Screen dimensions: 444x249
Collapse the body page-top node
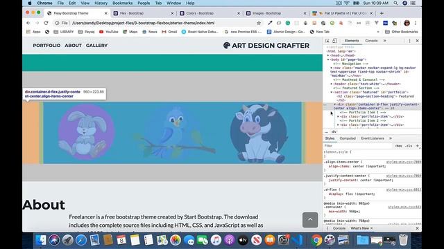pos(328,59)
